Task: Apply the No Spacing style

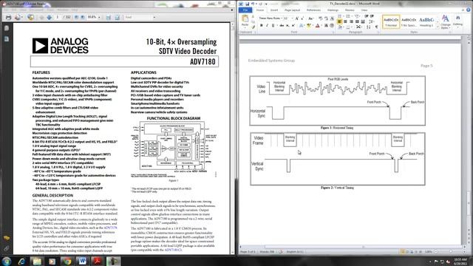Action: point(409,21)
